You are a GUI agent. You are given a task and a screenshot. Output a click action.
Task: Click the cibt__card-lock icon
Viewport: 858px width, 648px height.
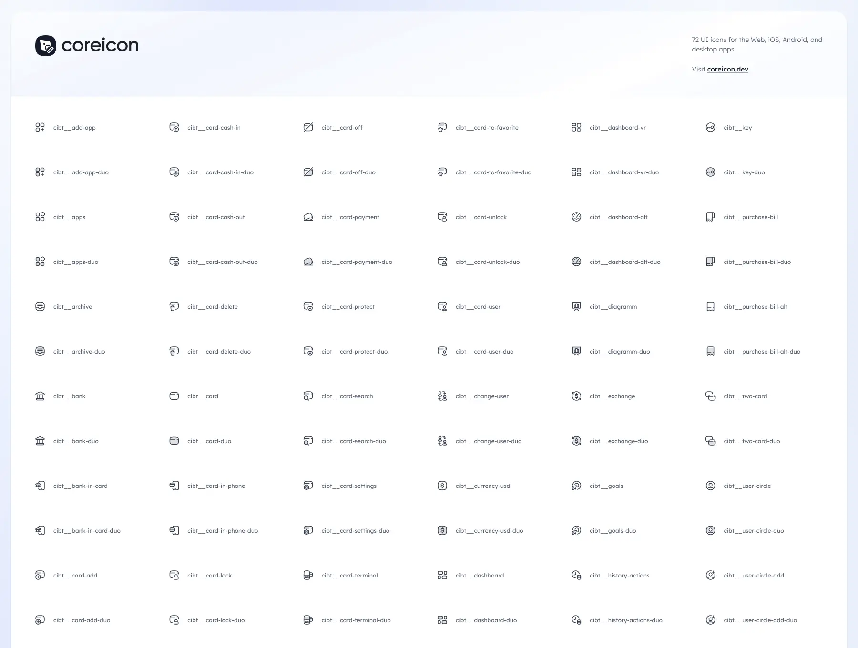click(174, 575)
